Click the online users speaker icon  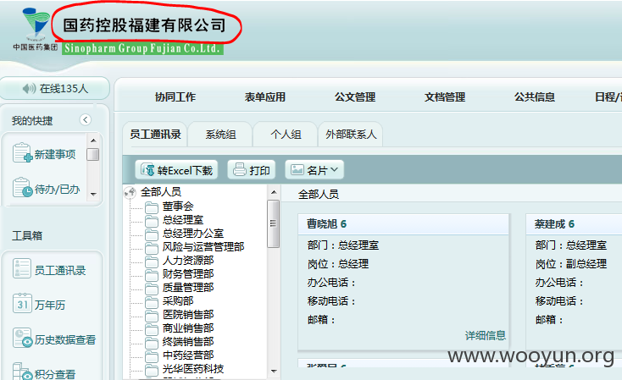[x=29, y=88]
